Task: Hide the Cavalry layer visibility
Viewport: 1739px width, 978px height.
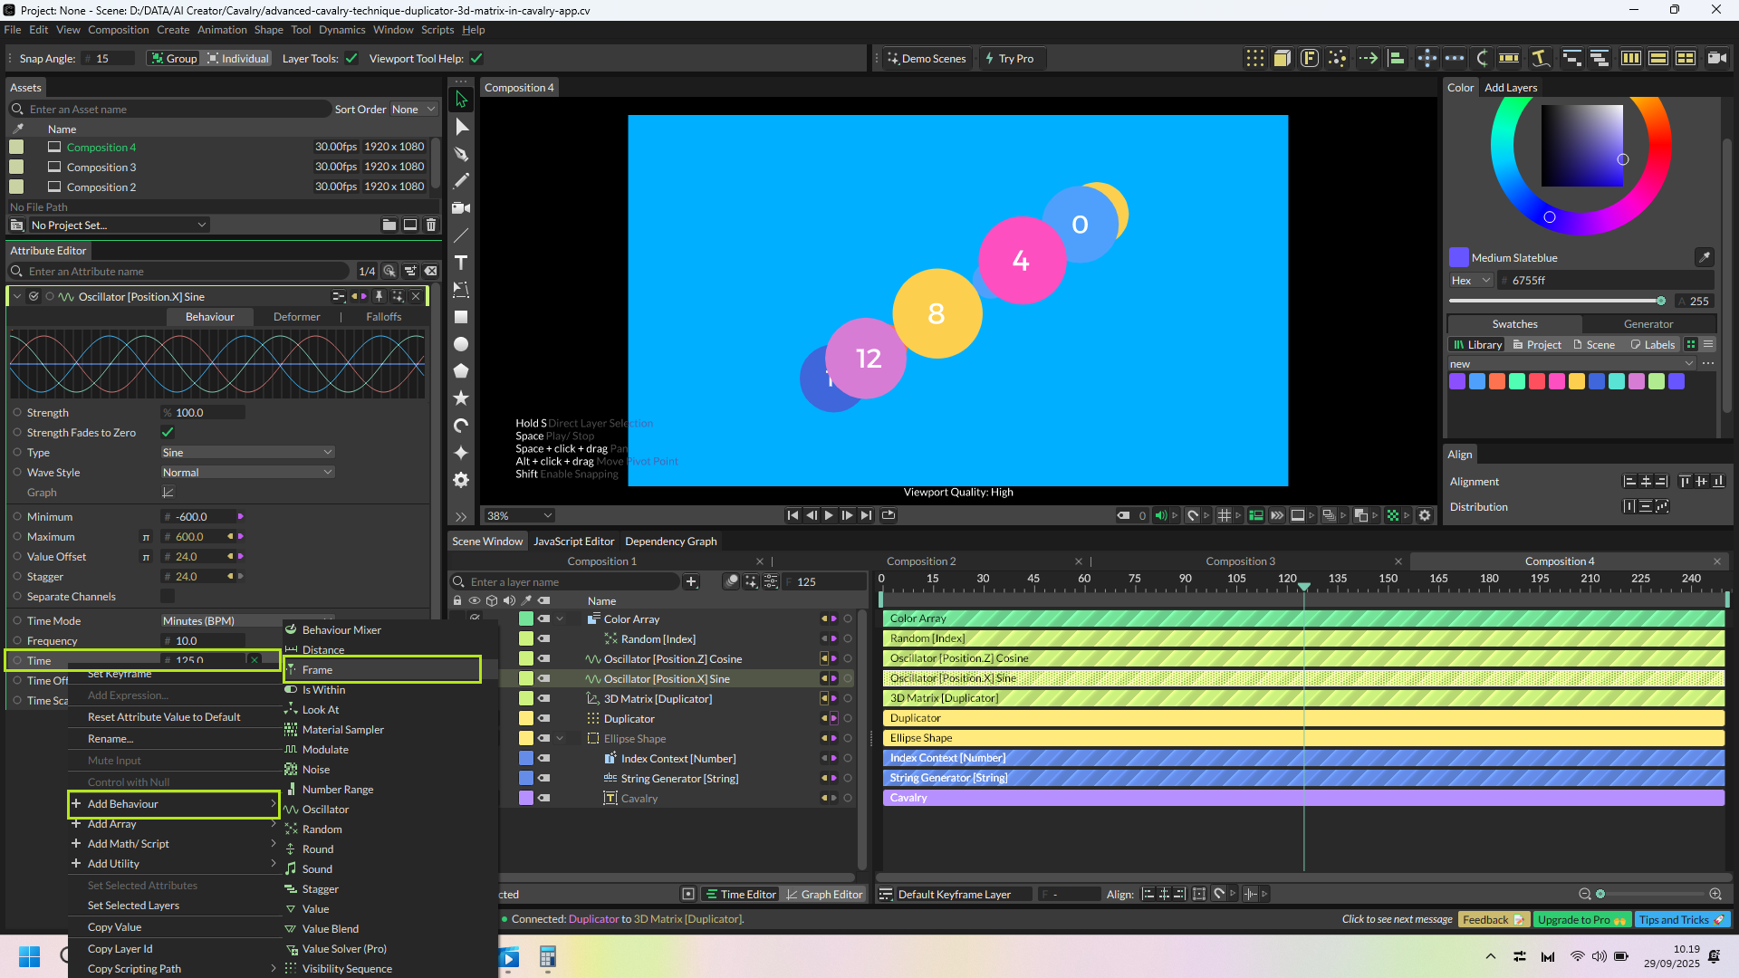Action: pyautogui.click(x=544, y=799)
